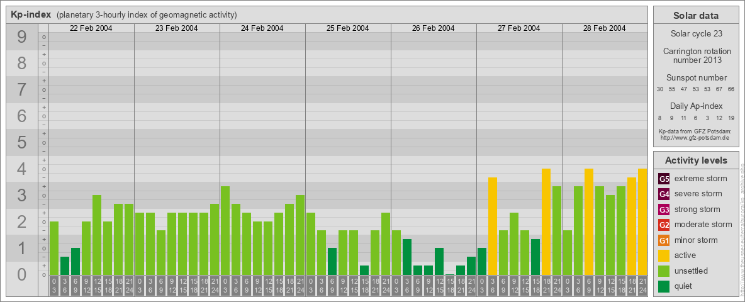
Task: Click sunspot number value 30
Action: tap(660, 89)
